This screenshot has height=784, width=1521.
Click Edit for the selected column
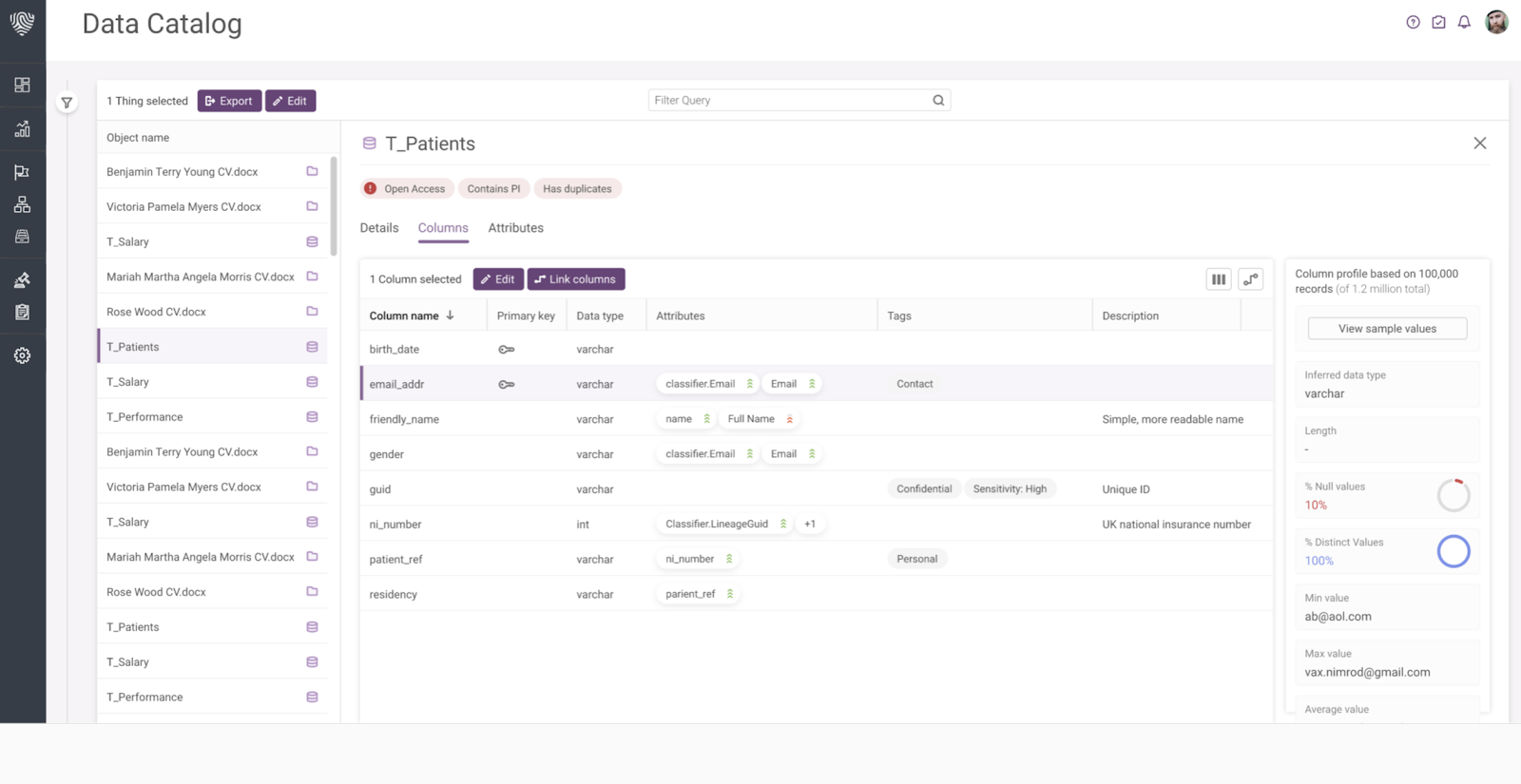(498, 279)
